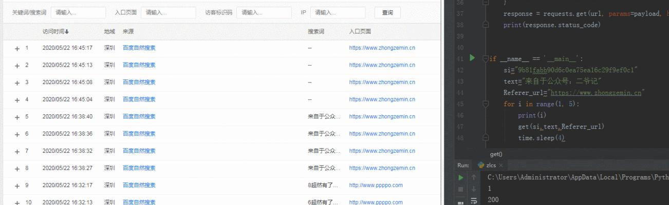Open 百度自然搜索 source link in row 7
Viewport: 669px width, 205px height.
tap(139, 151)
